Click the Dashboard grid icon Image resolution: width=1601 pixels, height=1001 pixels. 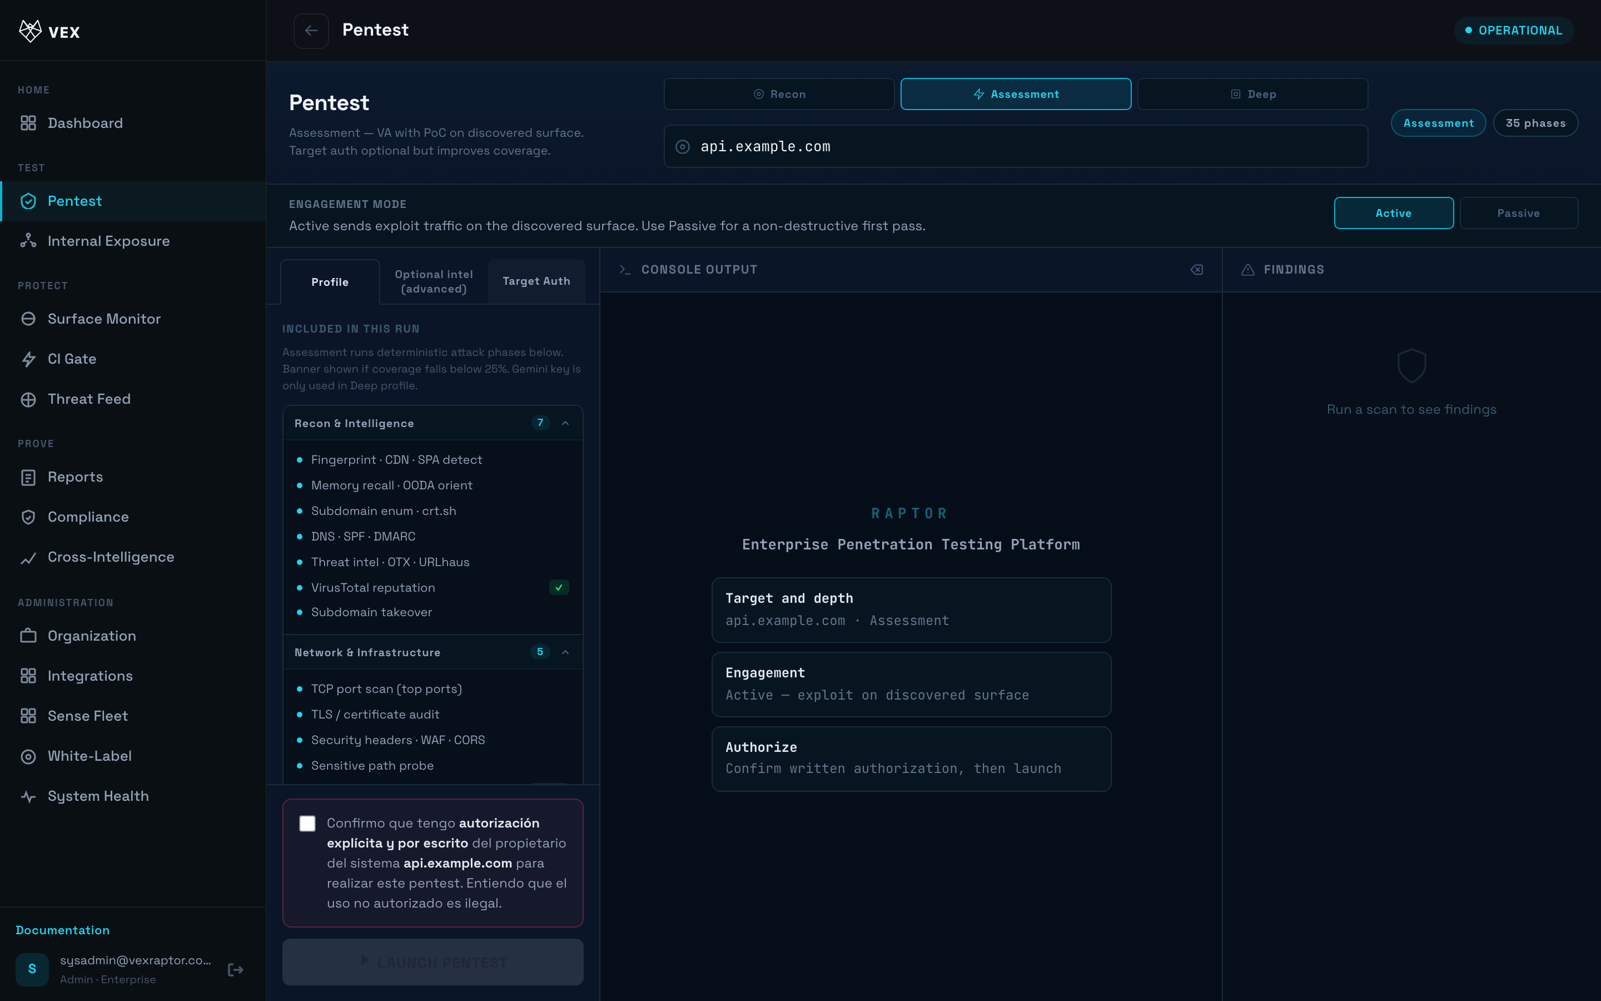[28, 123]
